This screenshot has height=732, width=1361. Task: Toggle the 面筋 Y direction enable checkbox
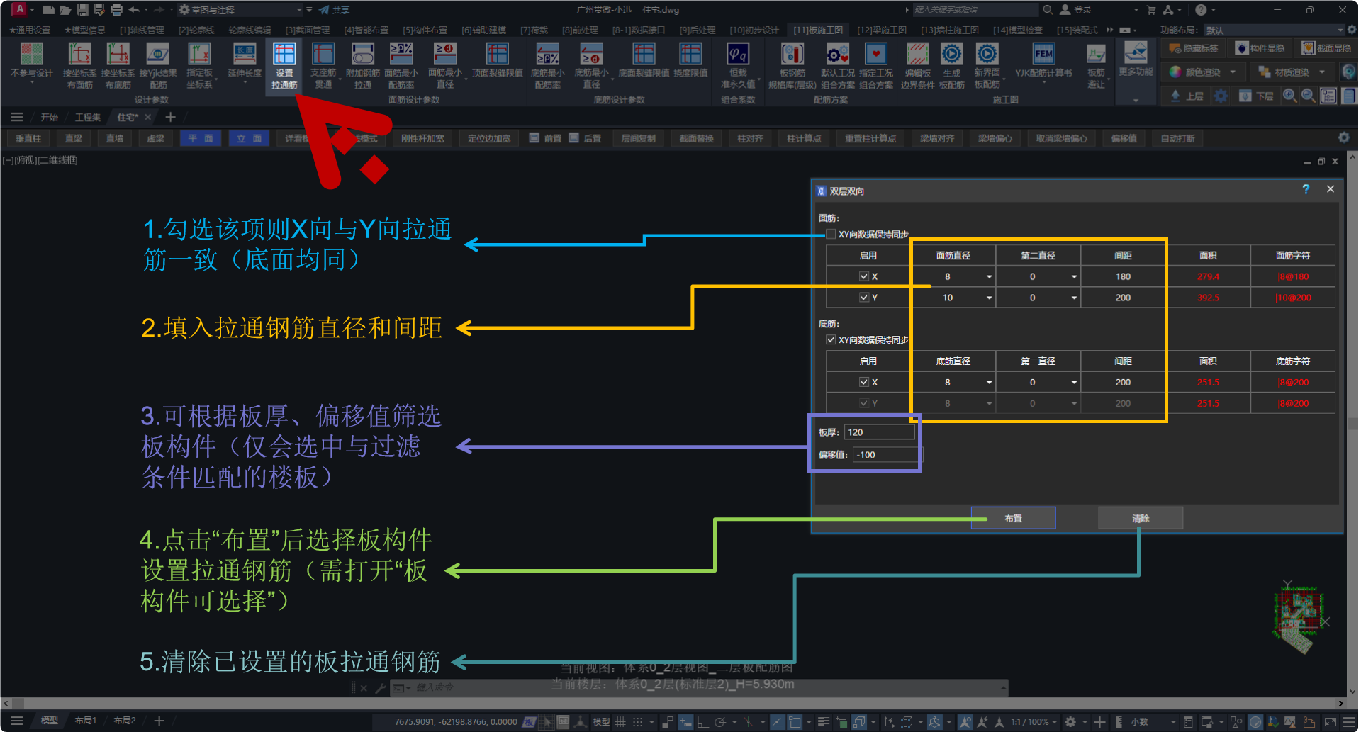point(864,298)
